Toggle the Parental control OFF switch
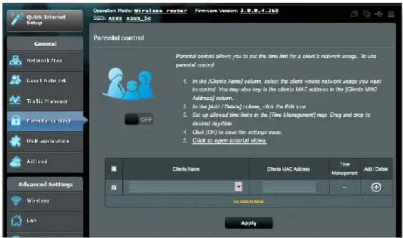Image resolution: width=403 pixels, height=238 pixels. (x=139, y=119)
